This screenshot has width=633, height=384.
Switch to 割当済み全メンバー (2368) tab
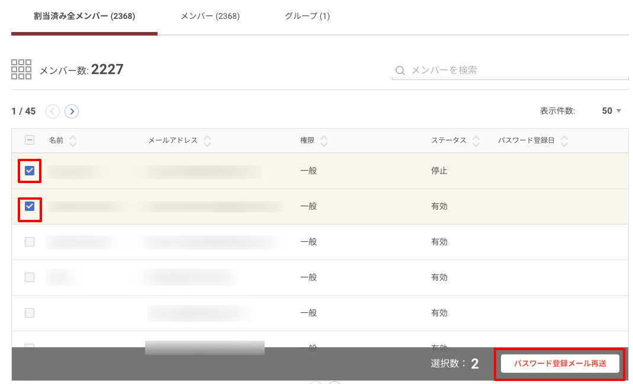tap(84, 16)
